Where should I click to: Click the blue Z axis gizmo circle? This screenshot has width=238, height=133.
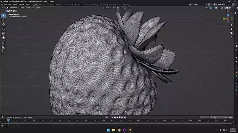coord(228,15)
